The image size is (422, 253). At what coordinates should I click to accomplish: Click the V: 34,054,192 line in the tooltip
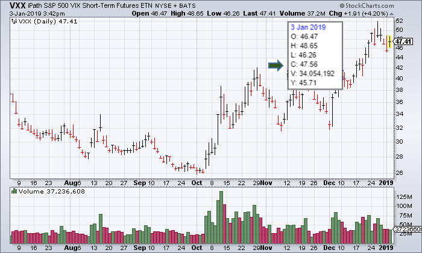click(312, 73)
